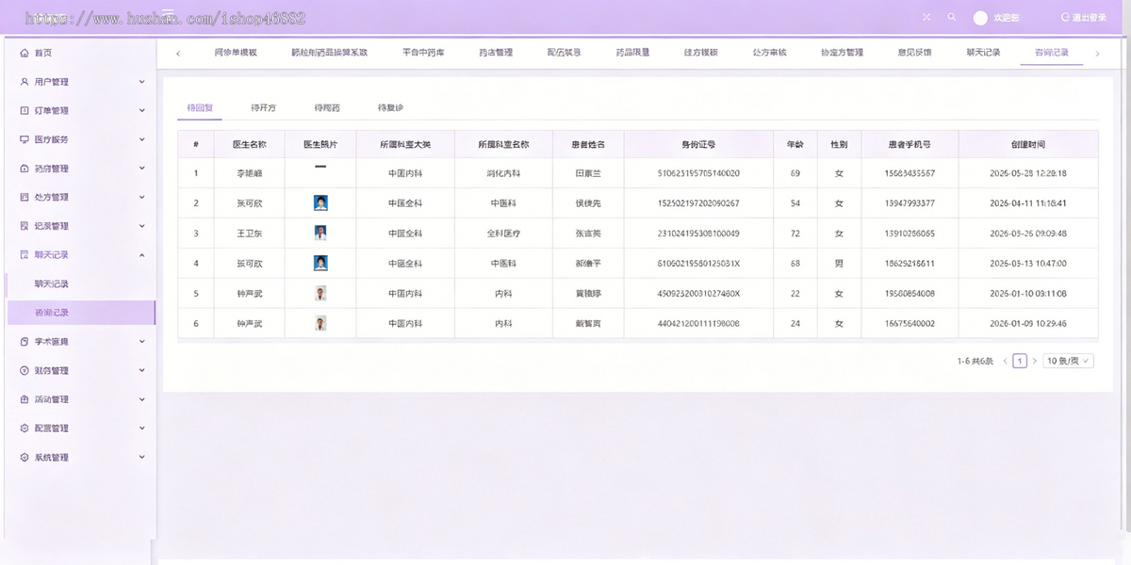This screenshot has height=565, width=1131.
Task: Go to next page arrow in pagination
Action: point(1034,361)
